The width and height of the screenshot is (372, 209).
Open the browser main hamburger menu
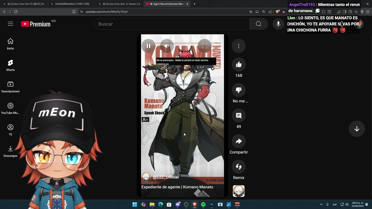pos(368,12)
